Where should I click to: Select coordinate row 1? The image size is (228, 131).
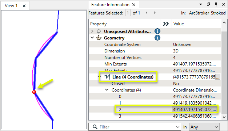[x=155, y=103]
